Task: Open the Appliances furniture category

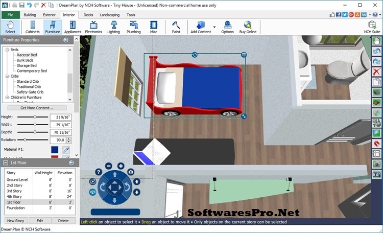Action: (x=72, y=27)
